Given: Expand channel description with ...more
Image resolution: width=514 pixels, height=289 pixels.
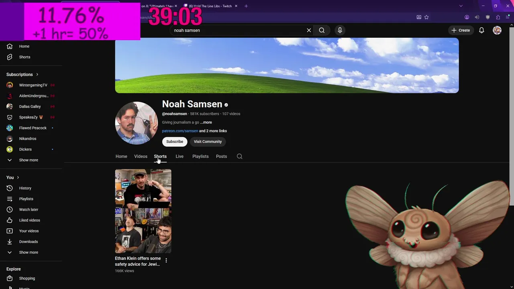Looking at the screenshot, I should (x=206, y=122).
